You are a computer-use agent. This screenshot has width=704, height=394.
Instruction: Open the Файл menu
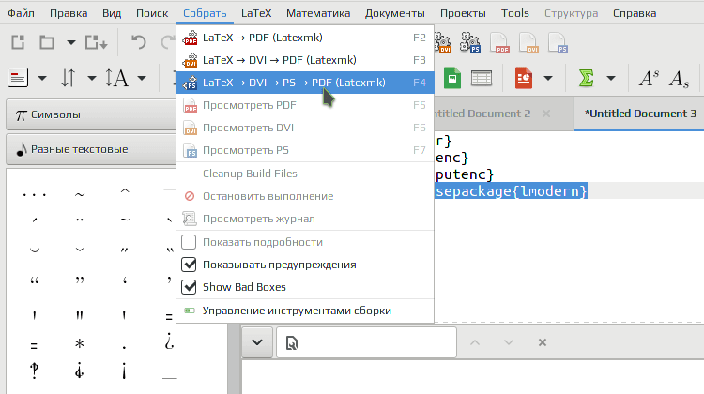tap(21, 13)
